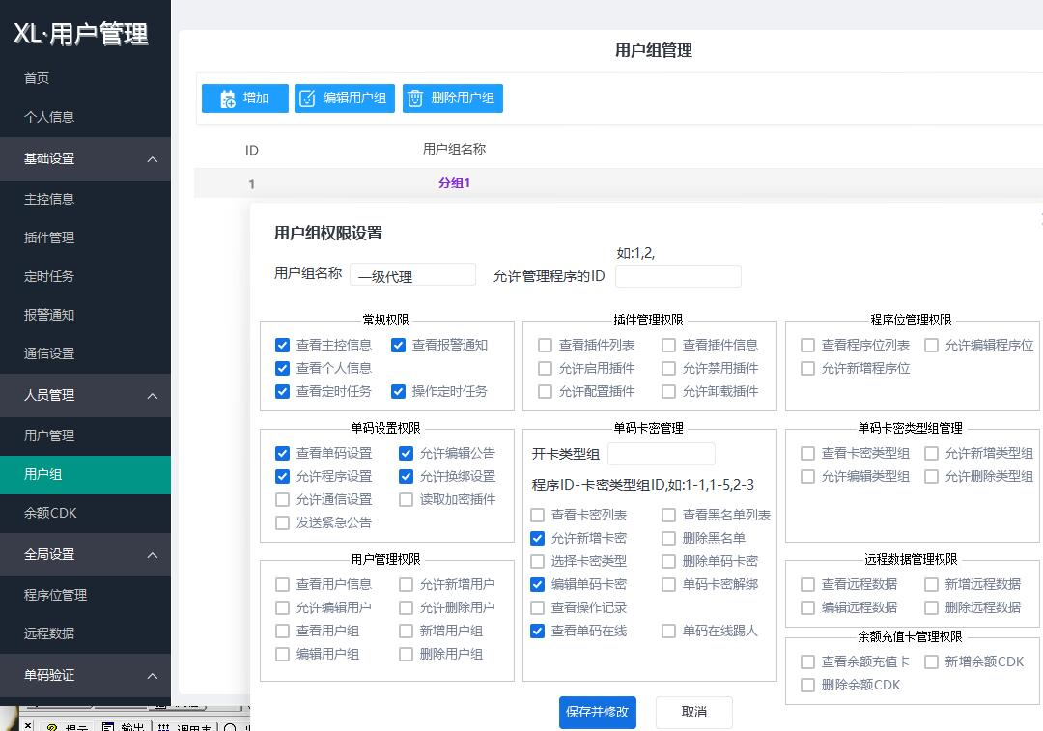Screen dimensions: 1043x731
Task: Open the 分组1 user group link
Action: point(454,182)
